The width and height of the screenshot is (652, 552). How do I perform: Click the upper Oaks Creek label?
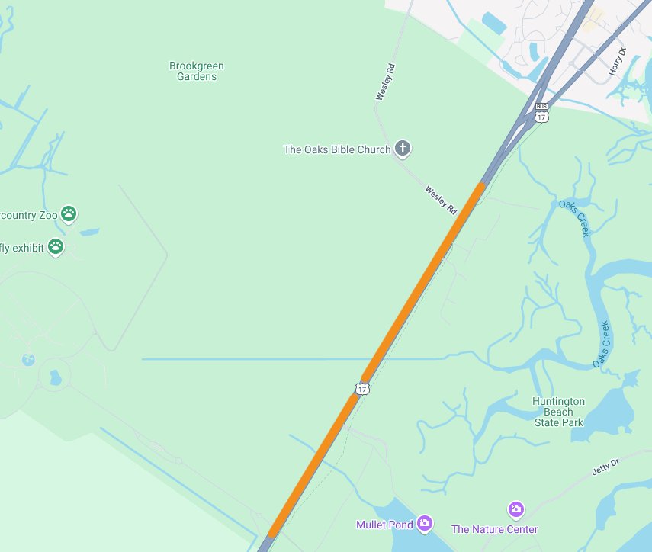(x=575, y=218)
